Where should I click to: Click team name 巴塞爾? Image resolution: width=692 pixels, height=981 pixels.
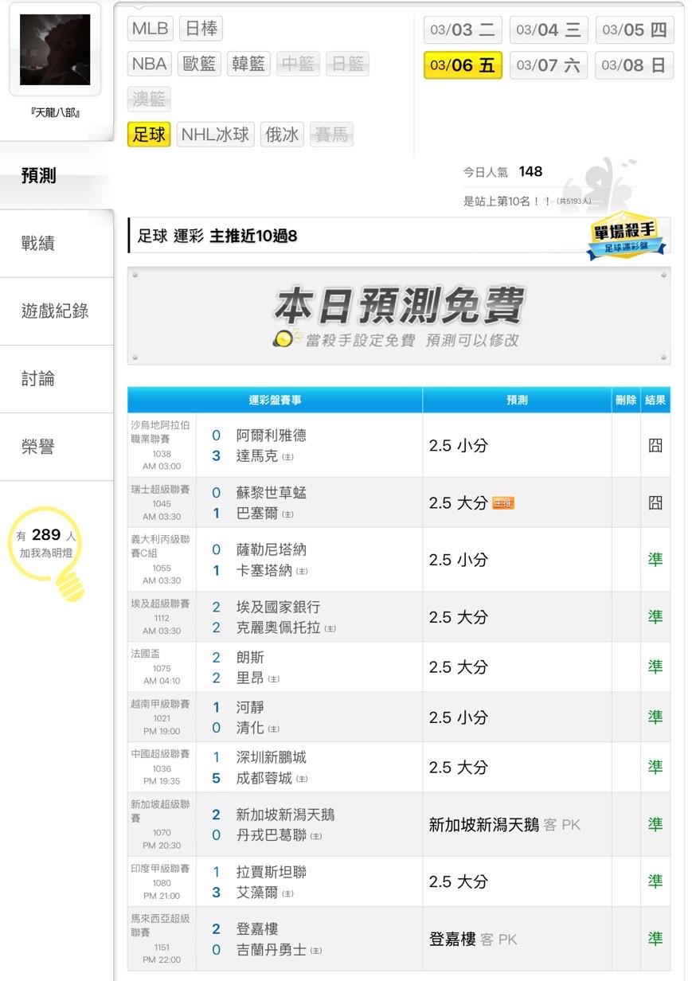[x=257, y=514]
